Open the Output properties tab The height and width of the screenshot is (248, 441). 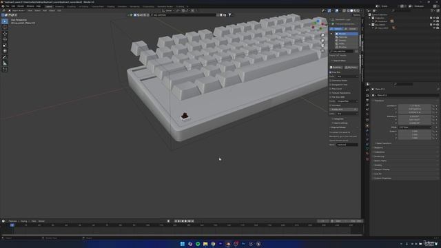pos(367,100)
